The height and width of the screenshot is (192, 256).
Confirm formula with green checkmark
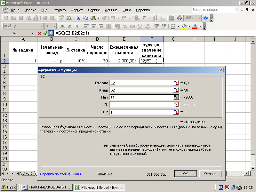tap(45, 33)
